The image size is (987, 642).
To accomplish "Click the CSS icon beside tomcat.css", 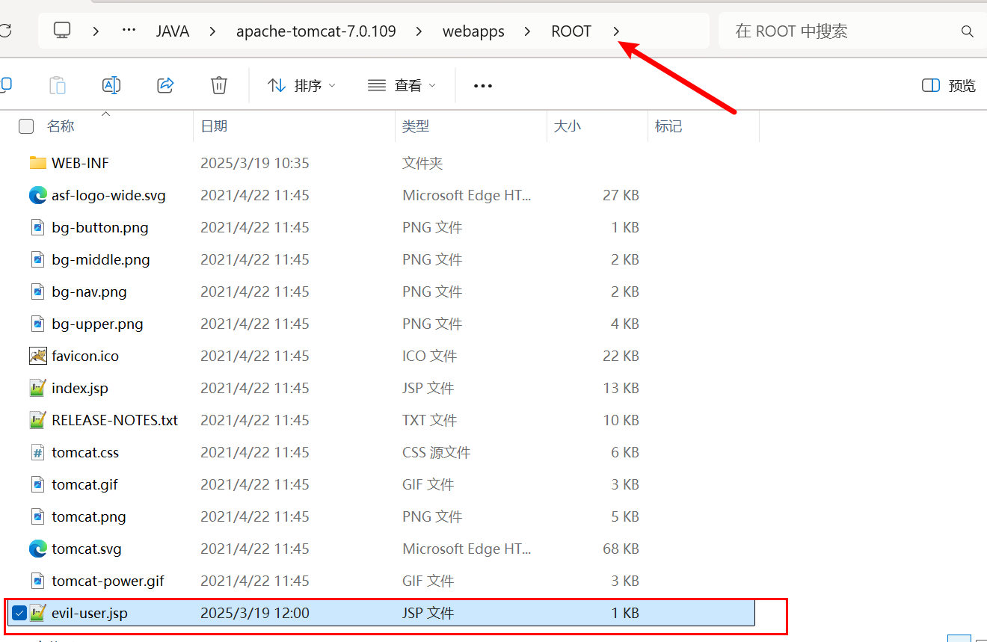I will (37, 452).
